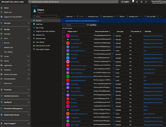Open the three-dot menu beside Users title
This screenshot has width=166, height=127.
[48, 10]
